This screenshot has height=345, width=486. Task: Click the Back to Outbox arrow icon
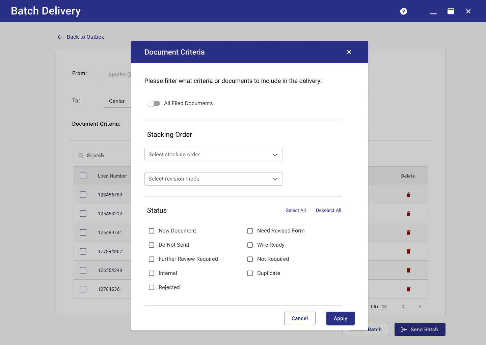coord(60,37)
